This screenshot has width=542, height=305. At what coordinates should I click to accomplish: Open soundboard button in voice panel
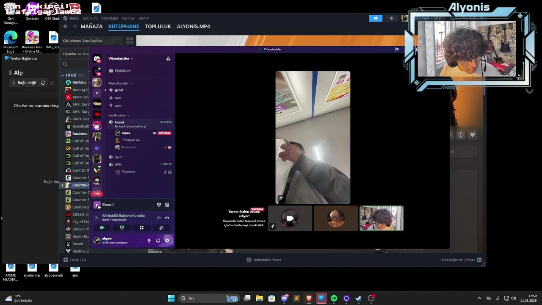pyautogui.click(x=161, y=227)
